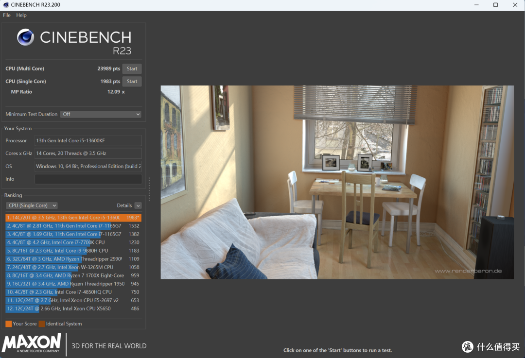Start the CPU Single Core test
The width and height of the screenshot is (525, 358).
click(132, 81)
